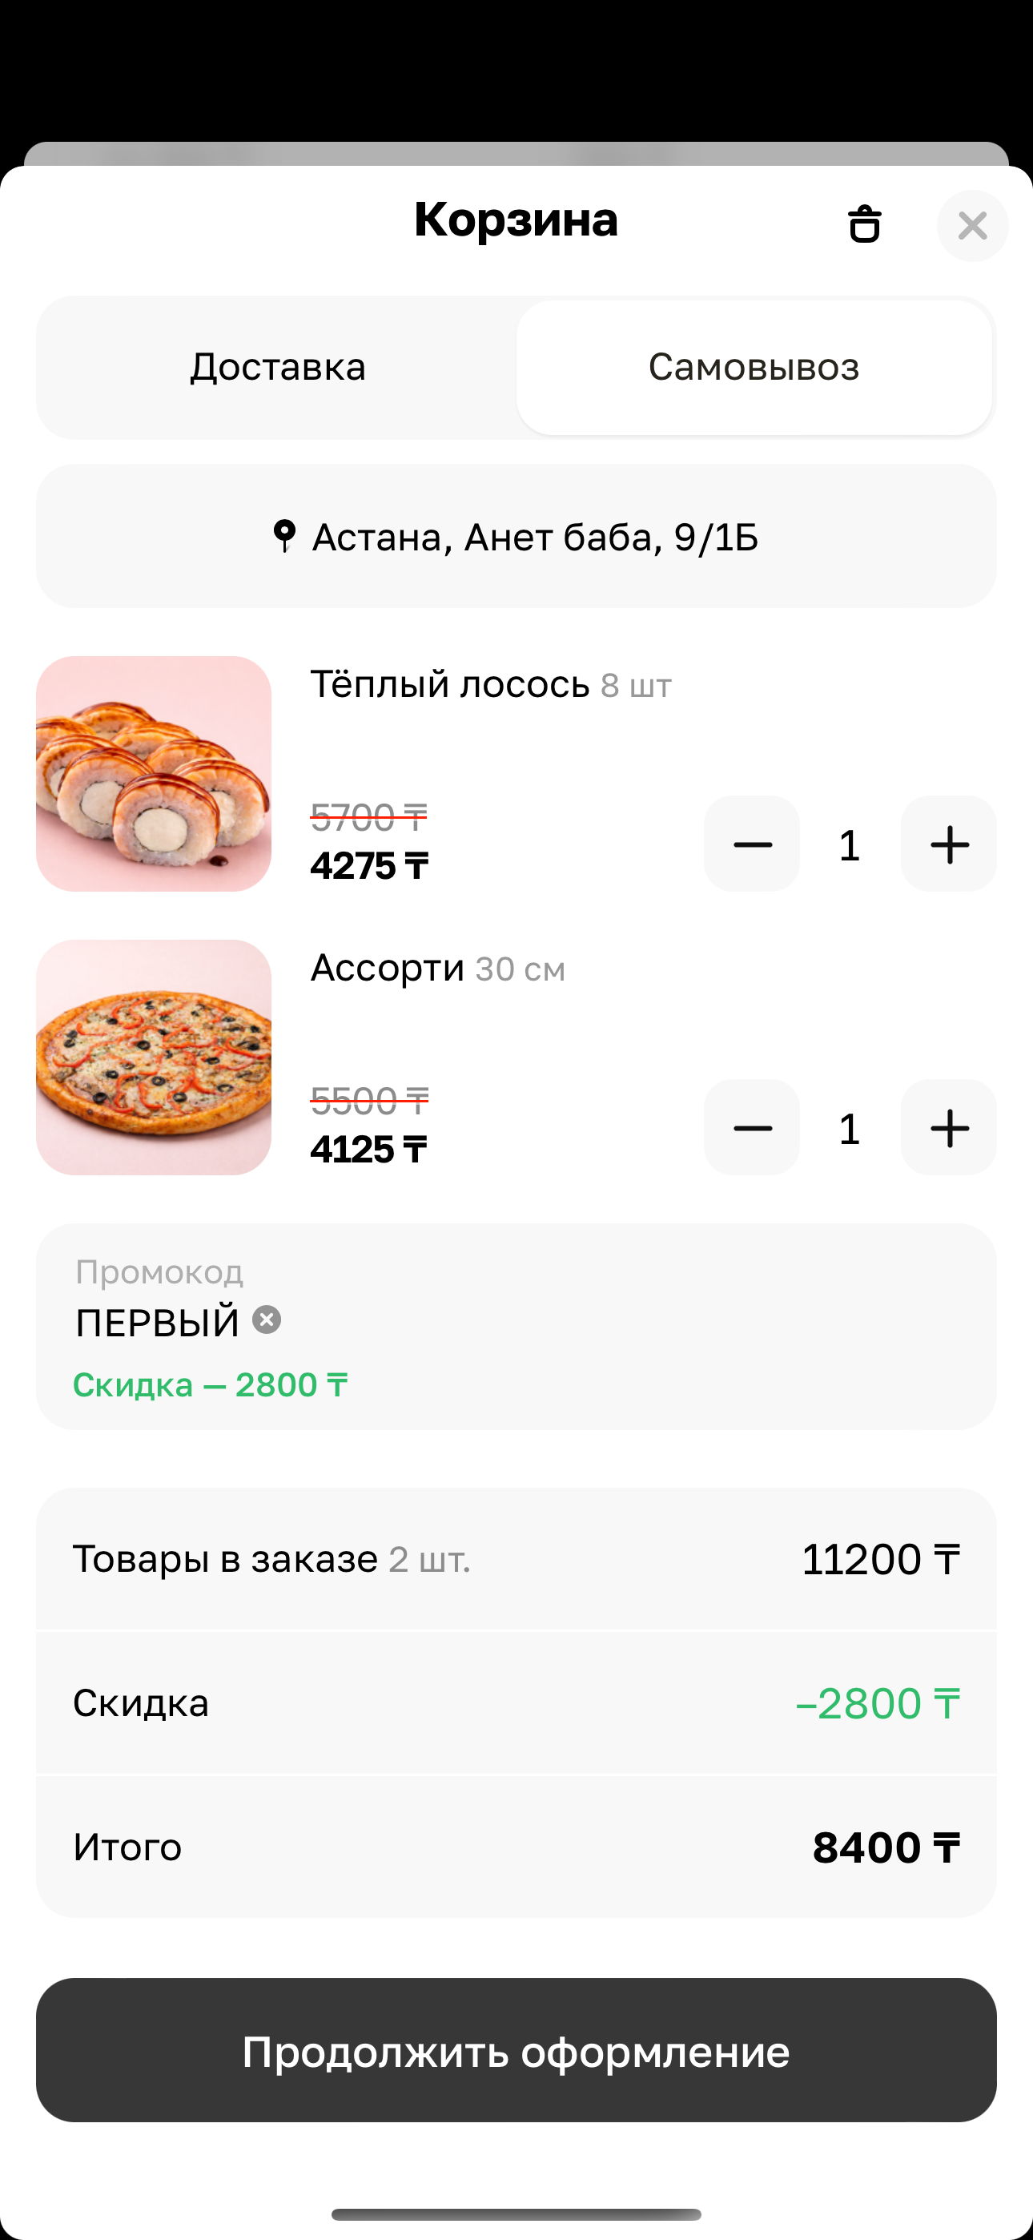1033x2240 pixels.
Task: Tap the Скидка — 2800 ₸ discount label
Action: [211, 1385]
